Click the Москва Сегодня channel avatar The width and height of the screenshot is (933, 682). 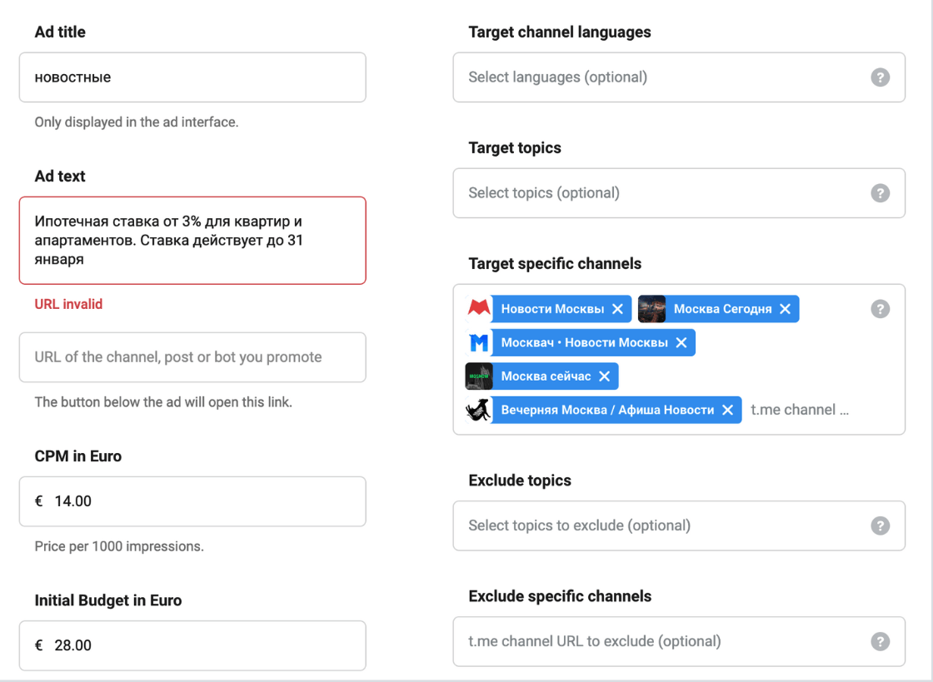coord(651,309)
